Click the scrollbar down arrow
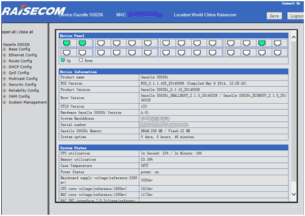Viewport: 305px width, 216px height. [x=294, y=194]
